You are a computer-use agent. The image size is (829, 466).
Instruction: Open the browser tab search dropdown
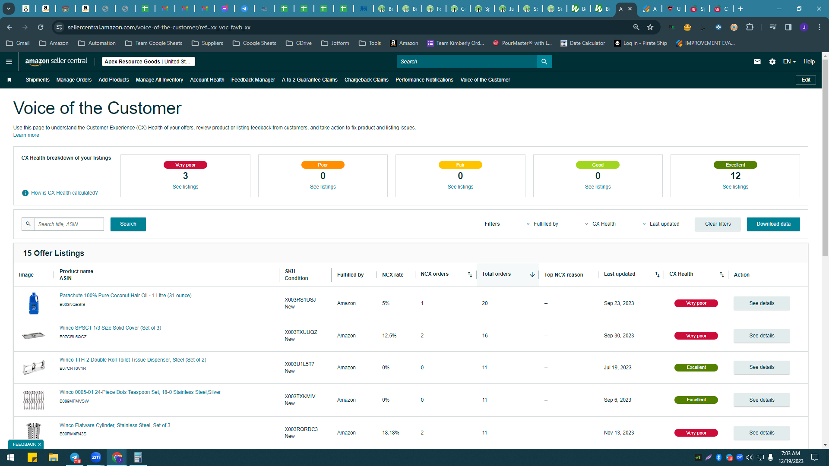click(8, 9)
